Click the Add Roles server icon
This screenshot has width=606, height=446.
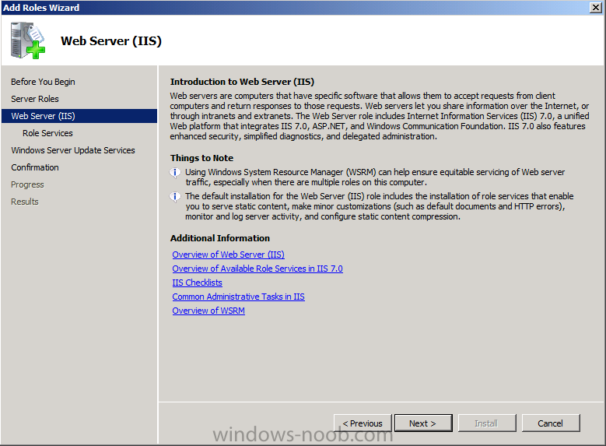coord(28,40)
